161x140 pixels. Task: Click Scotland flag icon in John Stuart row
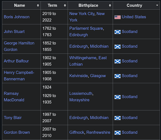coord(117,32)
